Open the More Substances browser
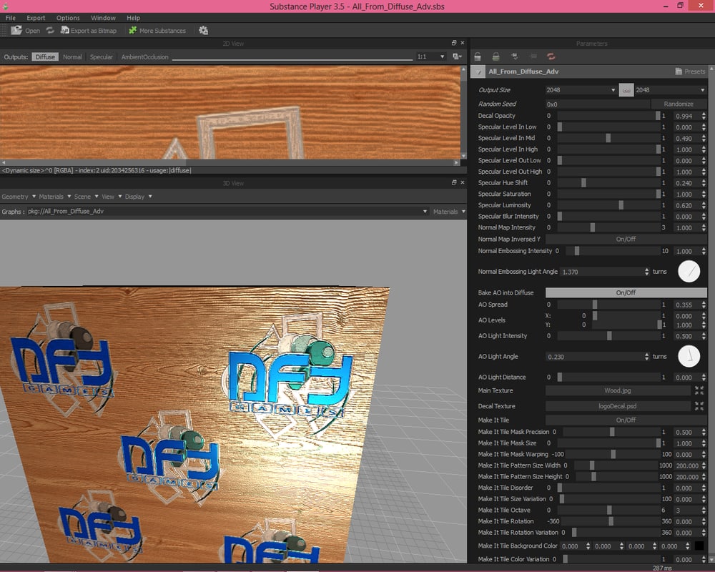Screen dimensions: 715x572 (x=157, y=30)
